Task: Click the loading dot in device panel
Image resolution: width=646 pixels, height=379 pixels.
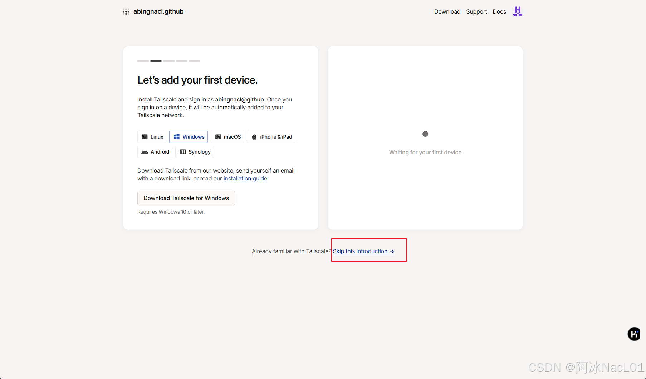Action: [x=425, y=134]
